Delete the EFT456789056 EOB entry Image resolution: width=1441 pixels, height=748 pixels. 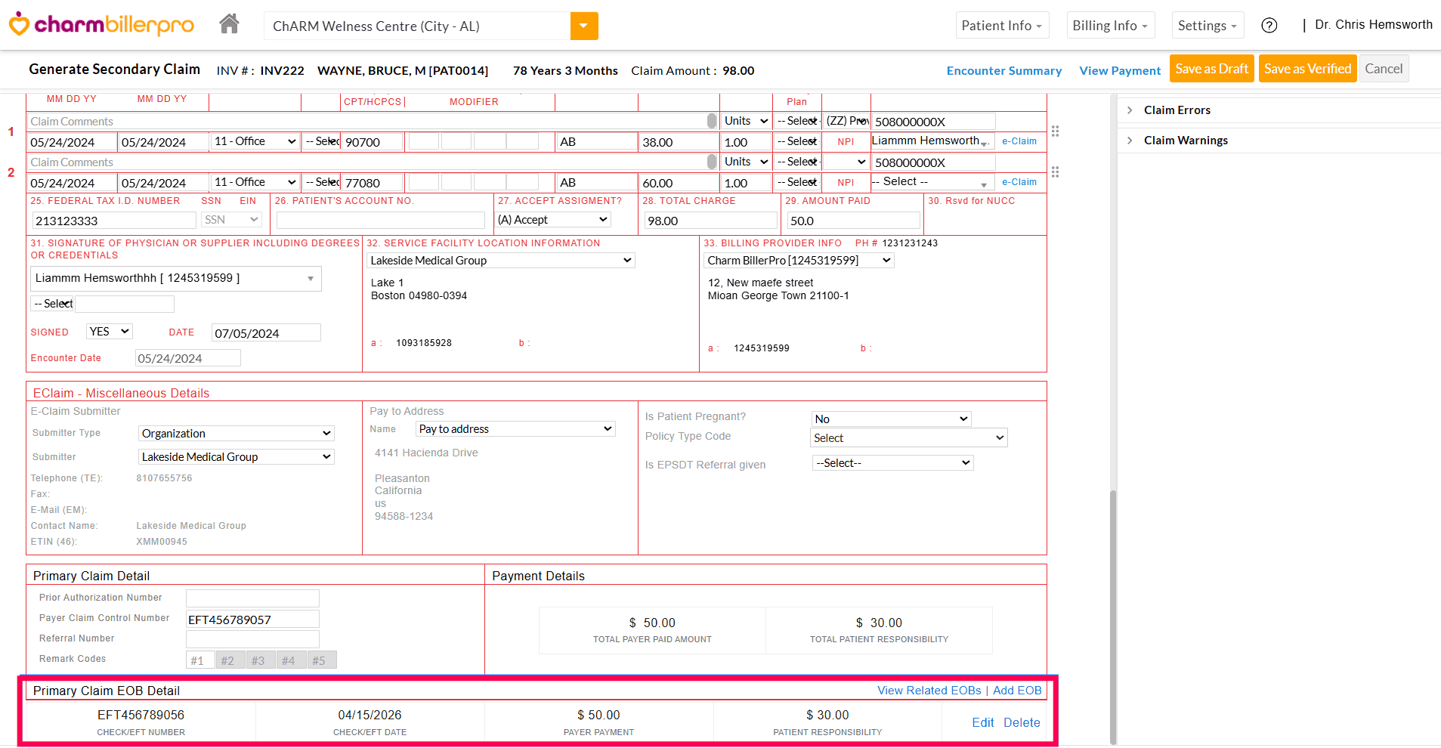(x=1022, y=723)
